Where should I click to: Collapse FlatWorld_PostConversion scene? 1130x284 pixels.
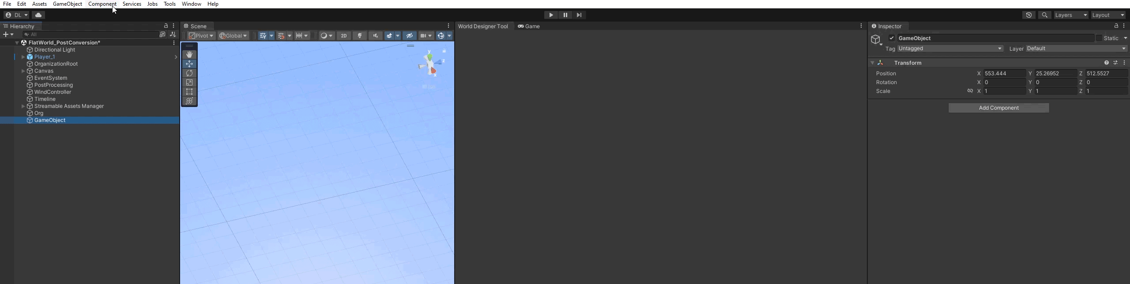point(17,43)
